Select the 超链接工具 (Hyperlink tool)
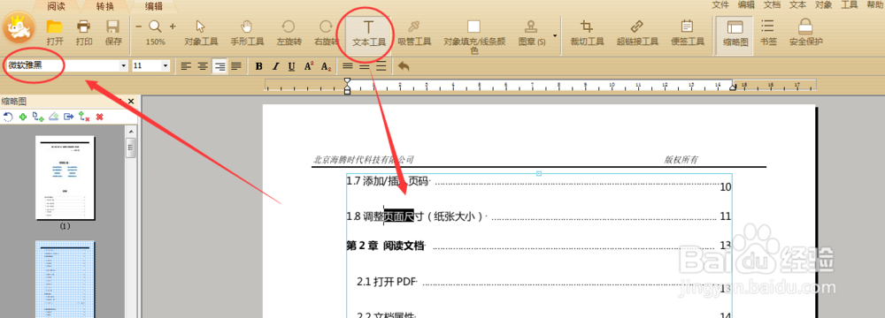The image size is (885, 318). click(637, 32)
